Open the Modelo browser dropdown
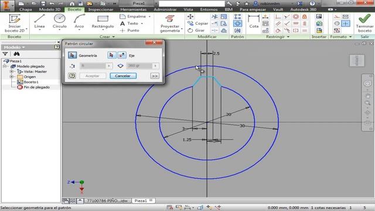 point(23,47)
